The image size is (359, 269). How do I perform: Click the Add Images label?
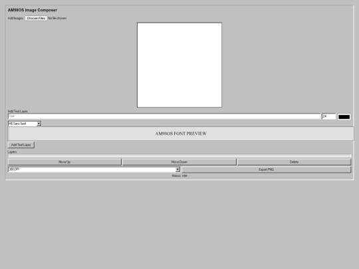point(15,18)
